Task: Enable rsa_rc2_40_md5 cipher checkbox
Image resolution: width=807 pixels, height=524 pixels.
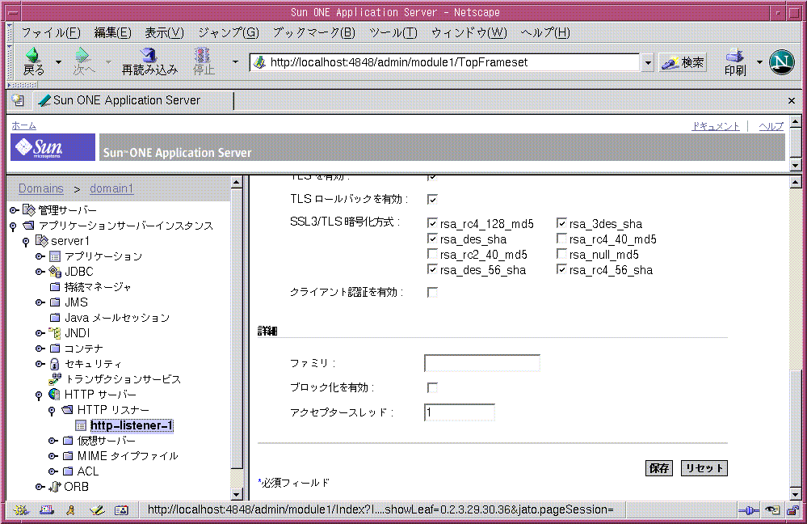Action: coord(432,255)
